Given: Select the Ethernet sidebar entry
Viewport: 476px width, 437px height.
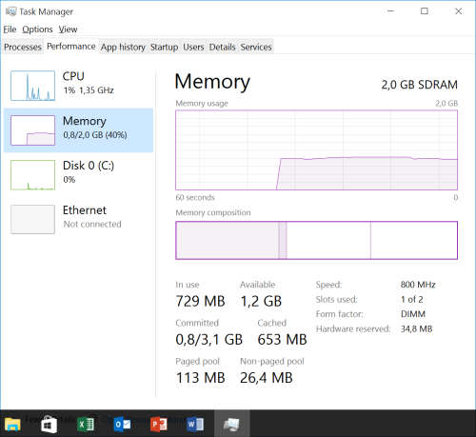Looking at the screenshot, I should tap(79, 219).
